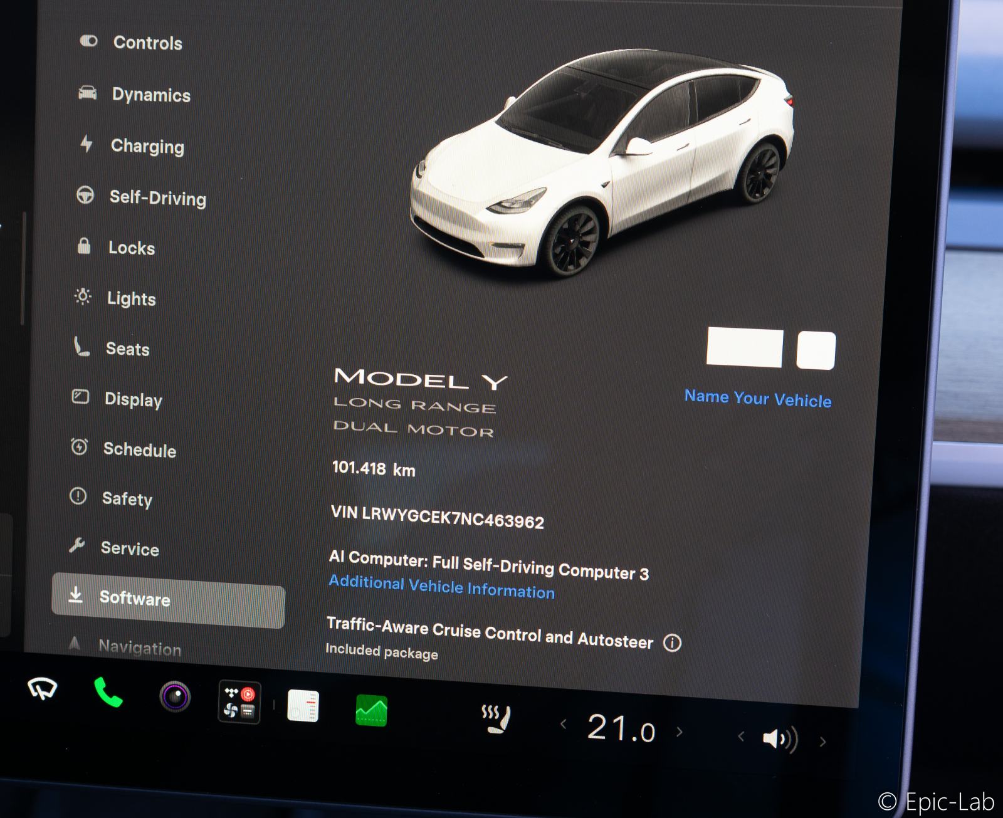
Task: Open the Schedule menu
Action: (x=139, y=449)
